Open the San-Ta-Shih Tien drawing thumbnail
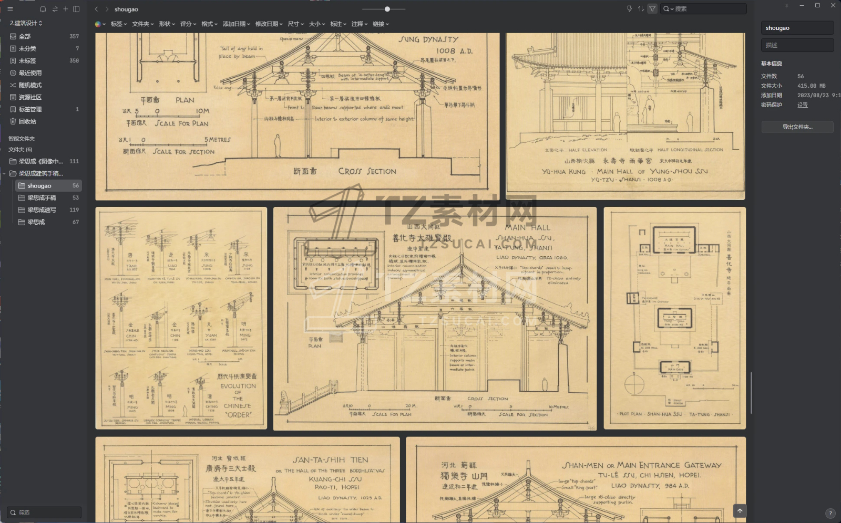 [x=248, y=480]
